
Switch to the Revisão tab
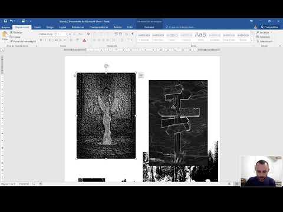coord(117,27)
